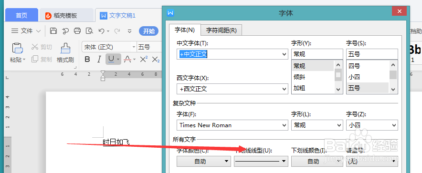This screenshot has width=422, height=173.
Task: Click the WPS icon in 字体 dialog title
Action: (x=170, y=12)
